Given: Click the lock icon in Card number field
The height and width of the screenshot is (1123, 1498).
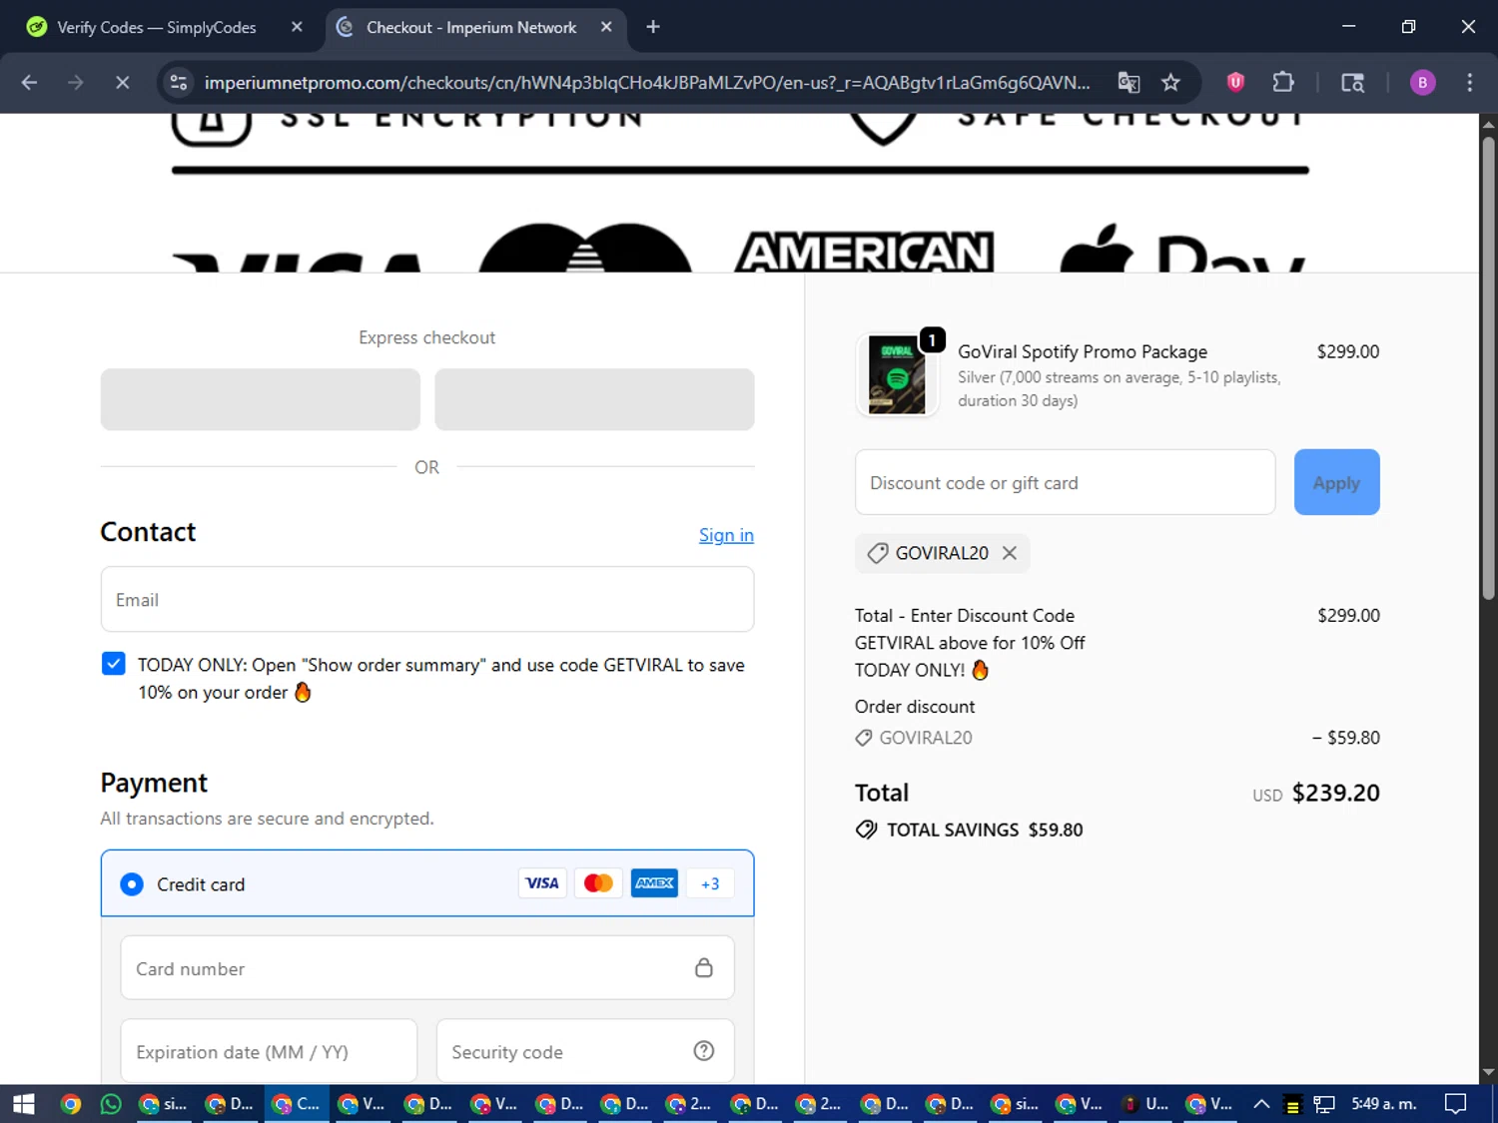Looking at the screenshot, I should tap(704, 968).
